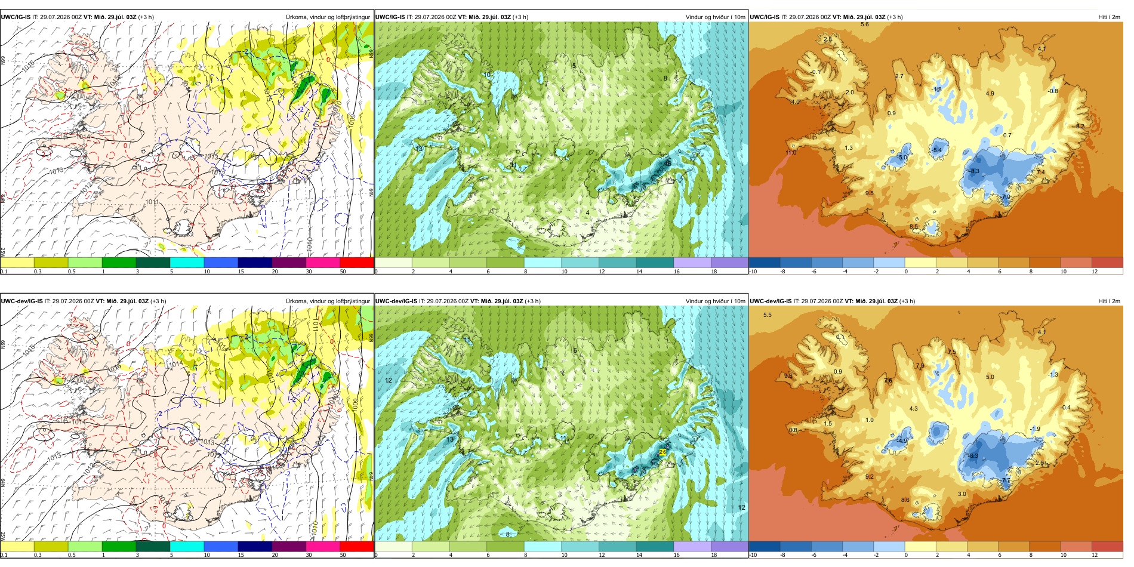Image resolution: width=1134 pixels, height=567 pixels.
Task: Click salmon 10 swatch in UWC-dev temperature legend
Action: point(1076,546)
